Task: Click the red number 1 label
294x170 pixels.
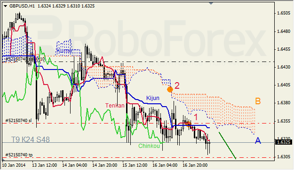Action: click(x=196, y=117)
